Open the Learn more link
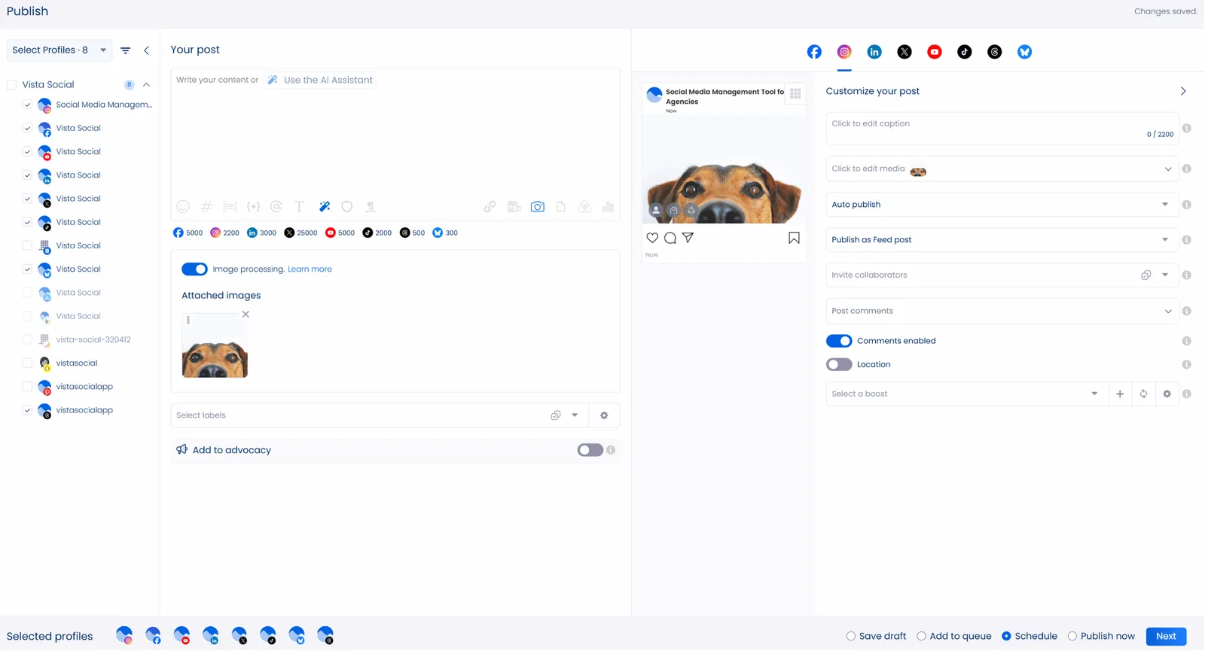This screenshot has width=1205, height=651. click(310, 269)
